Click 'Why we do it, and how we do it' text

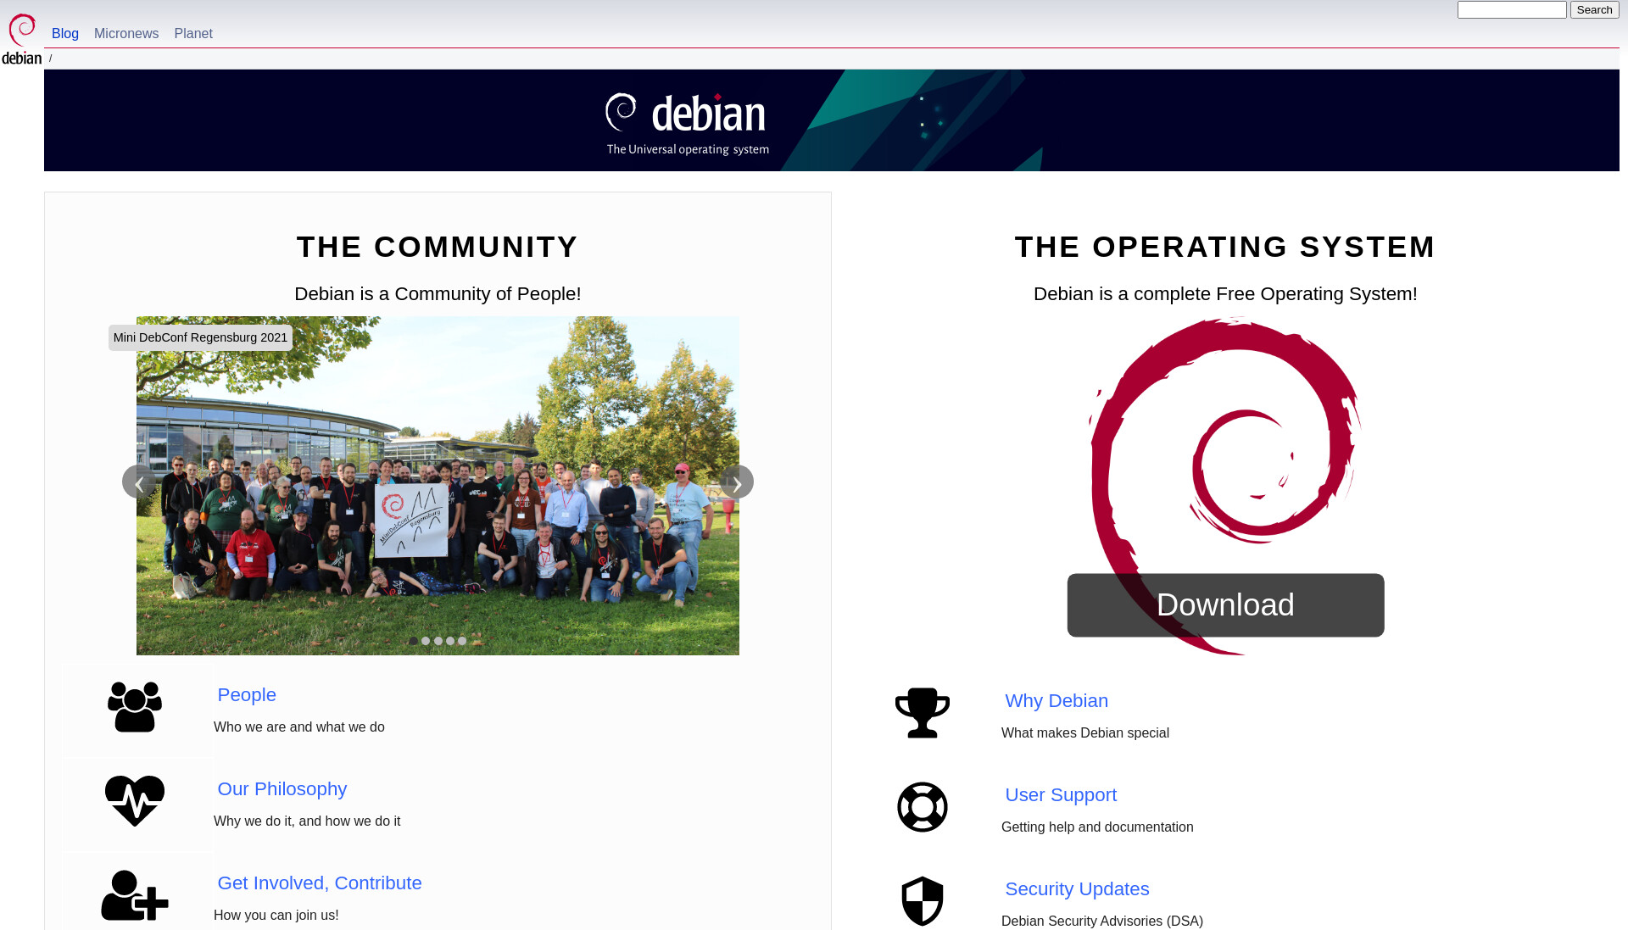click(x=307, y=821)
